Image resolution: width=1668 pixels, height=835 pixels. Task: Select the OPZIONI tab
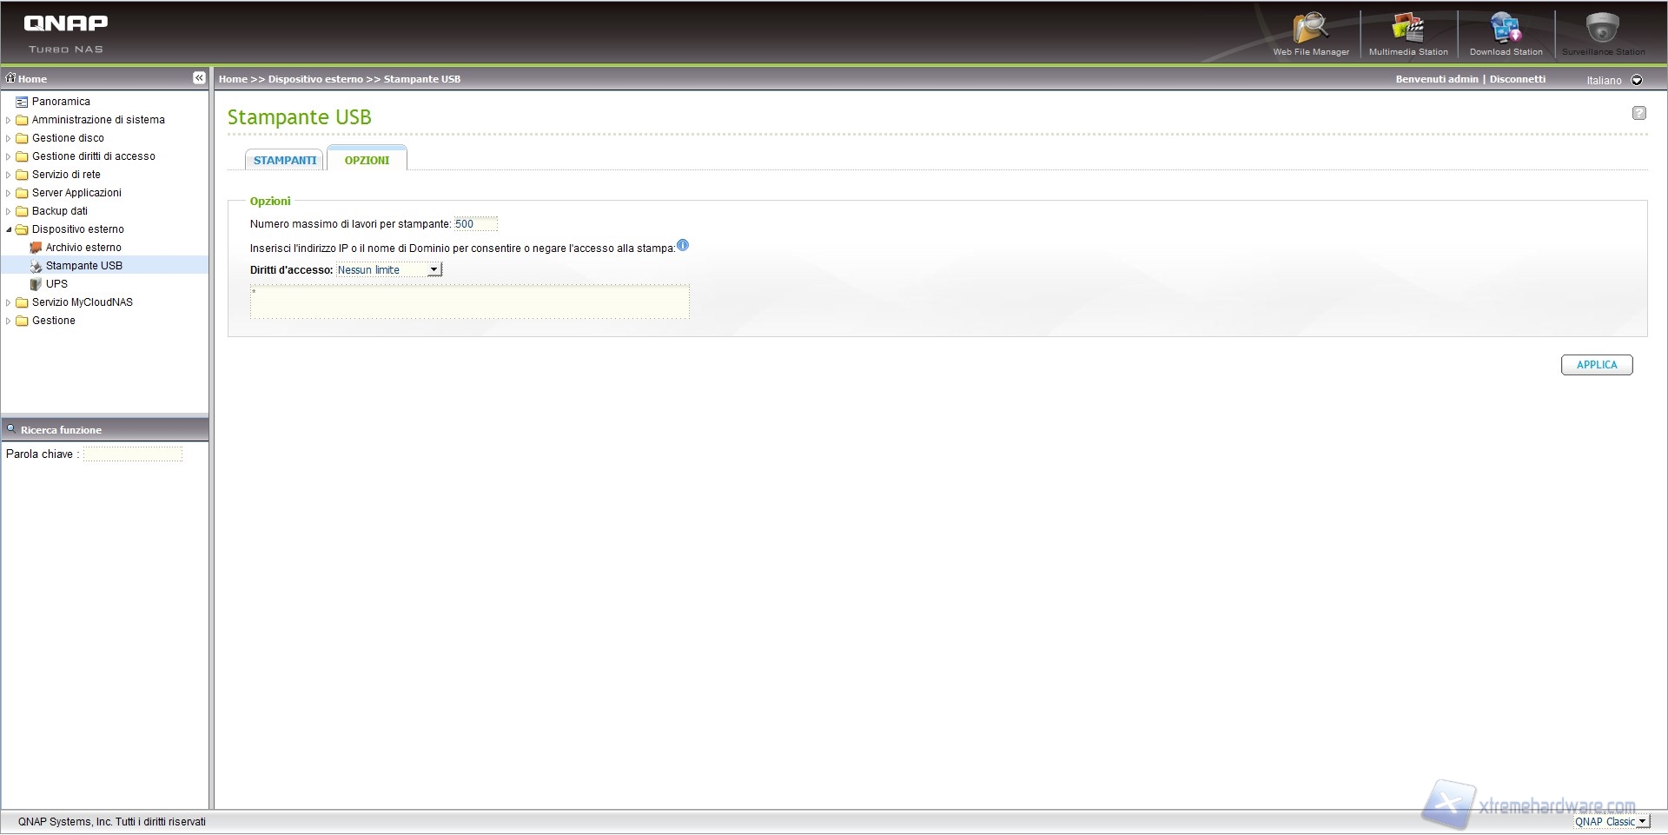tap(367, 161)
